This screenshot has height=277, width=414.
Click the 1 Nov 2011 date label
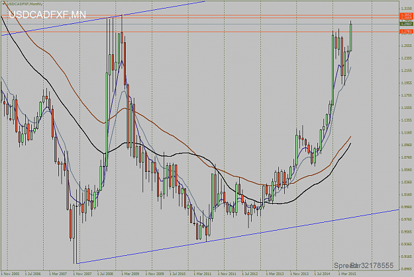[x=227, y=274]
